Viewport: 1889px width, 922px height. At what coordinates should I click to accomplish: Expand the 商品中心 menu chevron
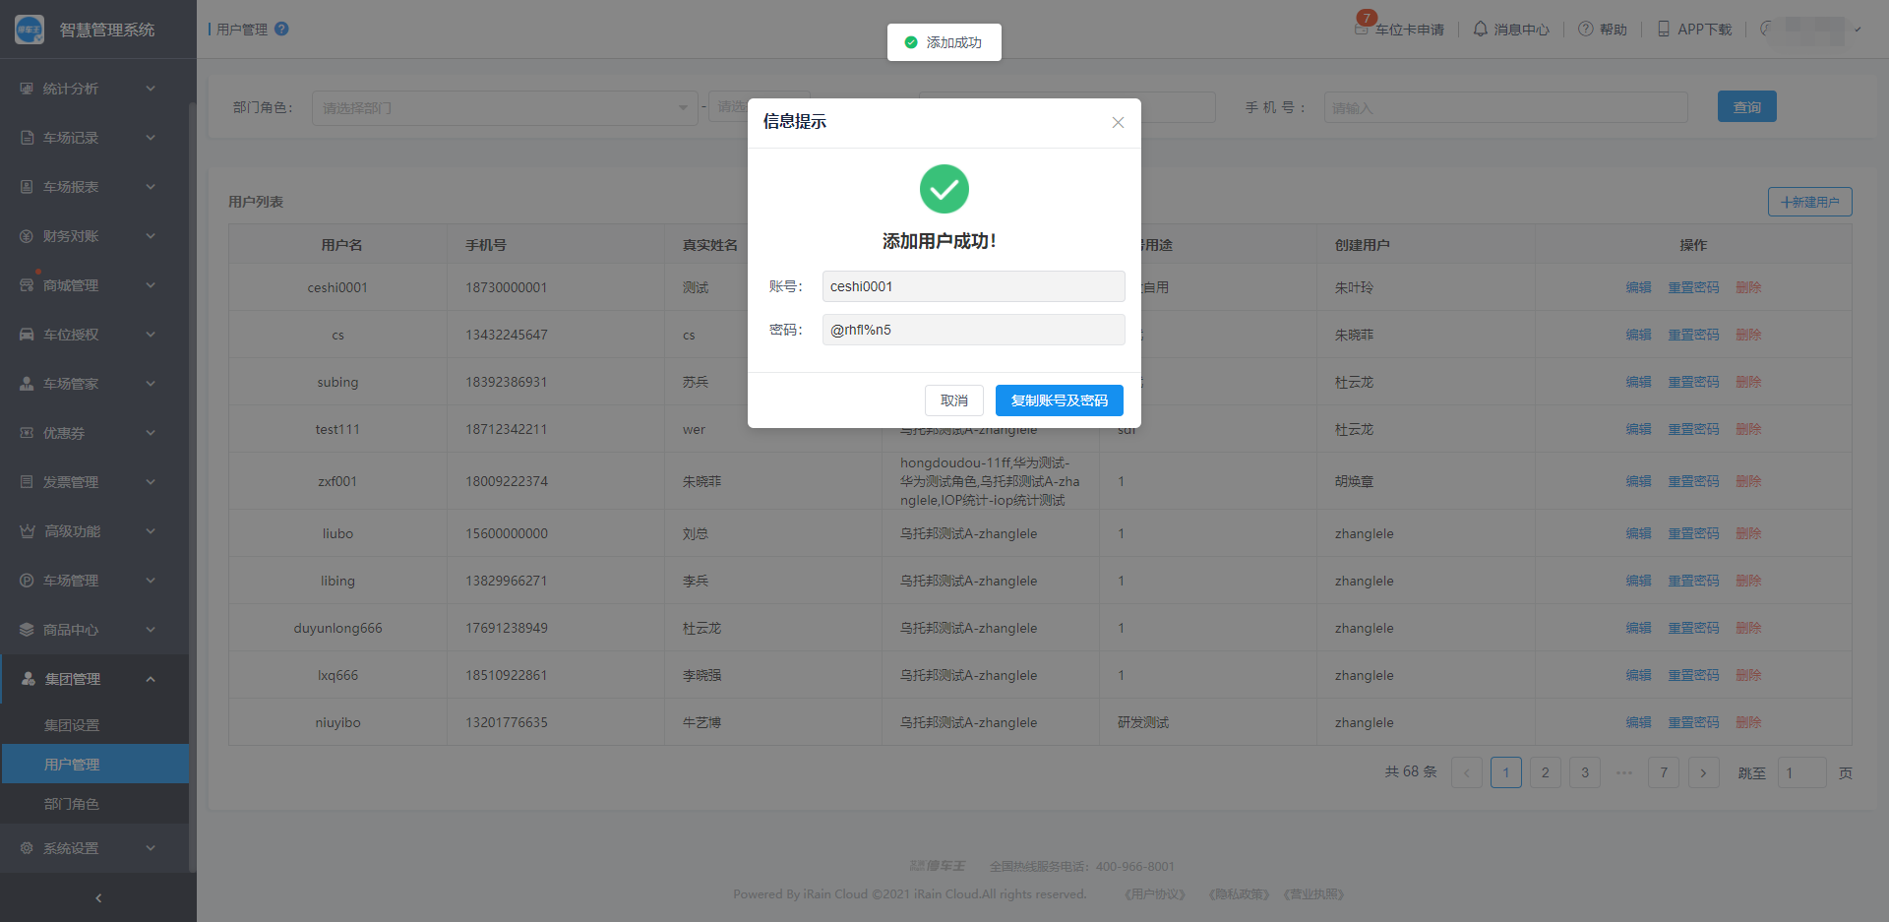(151, 630)
